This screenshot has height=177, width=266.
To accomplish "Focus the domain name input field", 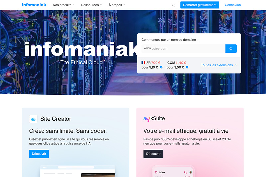I will coord(184,49).
